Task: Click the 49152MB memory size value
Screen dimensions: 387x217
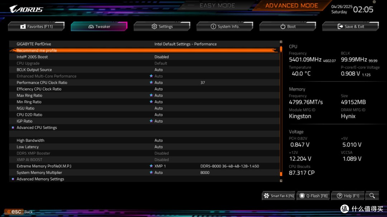Action: 353,102
